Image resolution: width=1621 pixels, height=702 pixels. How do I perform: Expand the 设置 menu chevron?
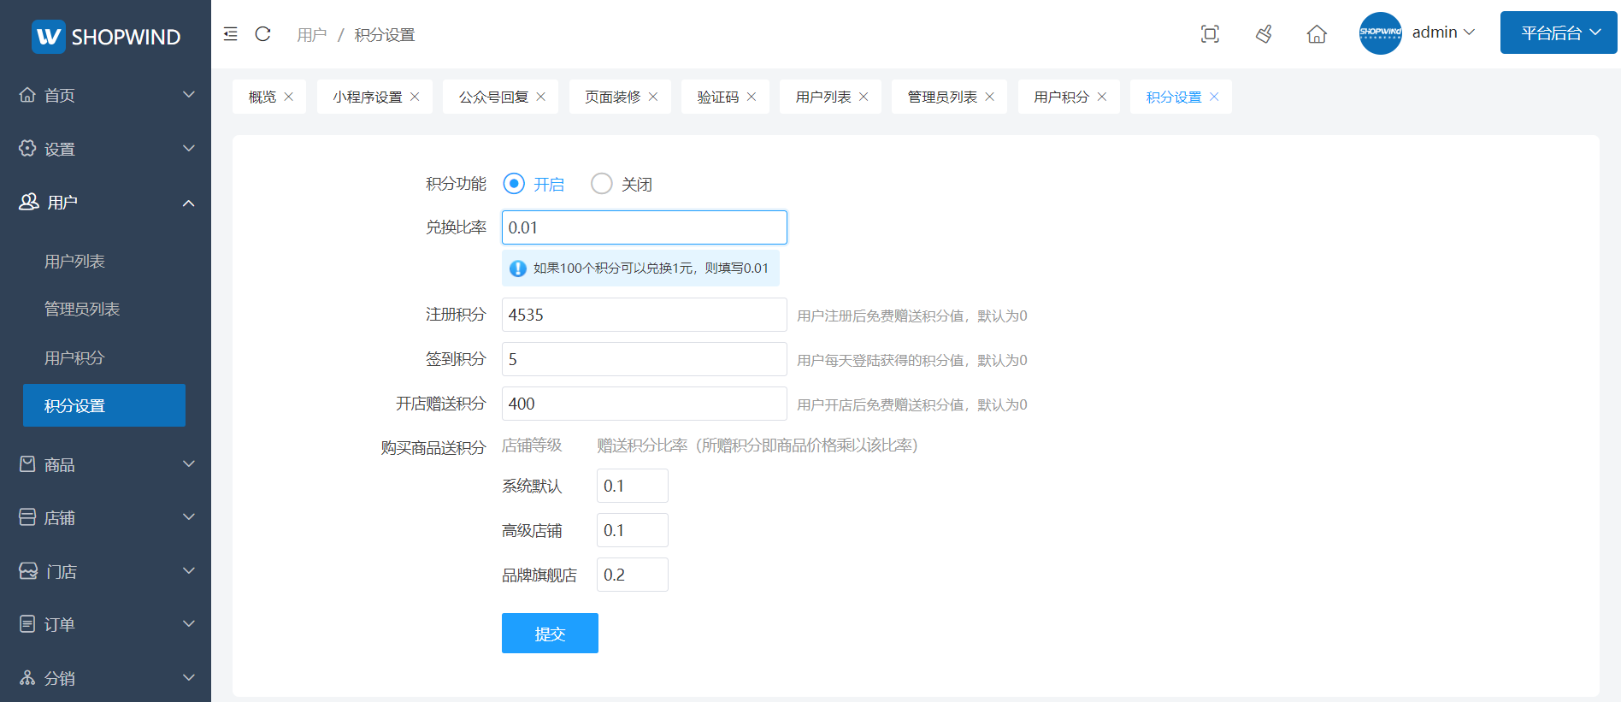[189, 149]
